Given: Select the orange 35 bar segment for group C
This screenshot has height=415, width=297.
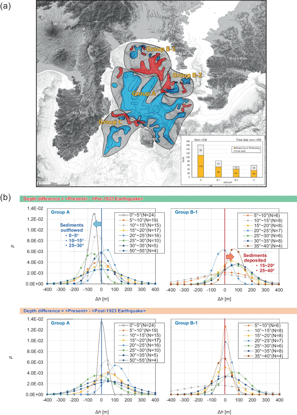Looking at the screenshot, I should (x=254, y=174).
